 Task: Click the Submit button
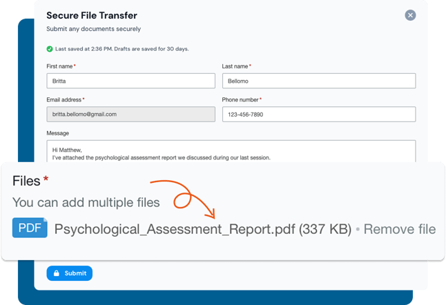pos(70,273)
